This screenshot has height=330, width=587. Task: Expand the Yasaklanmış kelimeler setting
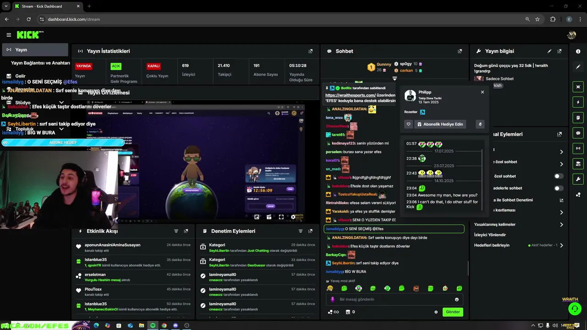(x=561, y=225)
